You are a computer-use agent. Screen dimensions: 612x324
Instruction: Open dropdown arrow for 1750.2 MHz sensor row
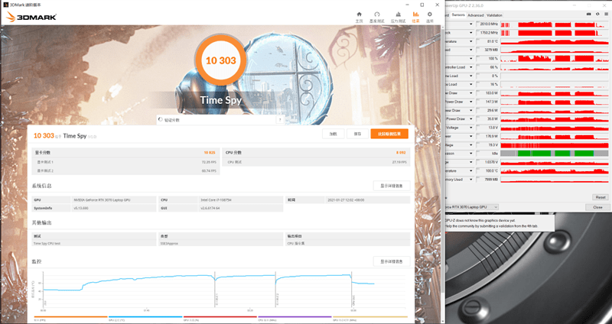(x=471, y=33)
